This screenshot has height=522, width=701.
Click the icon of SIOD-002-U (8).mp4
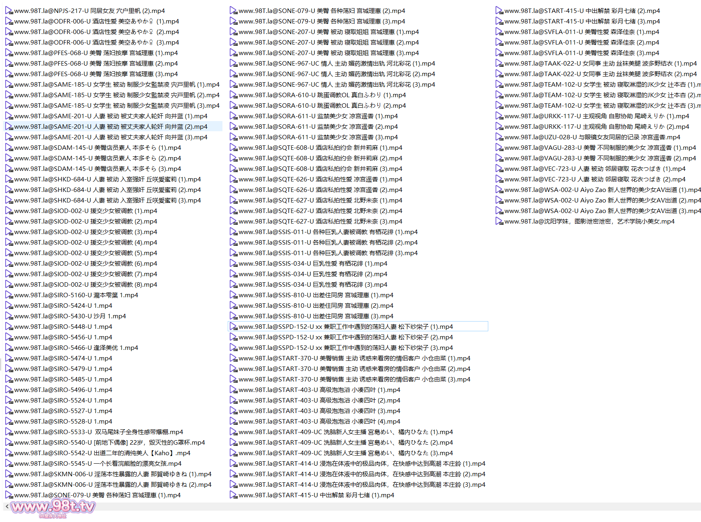[9, 285]
